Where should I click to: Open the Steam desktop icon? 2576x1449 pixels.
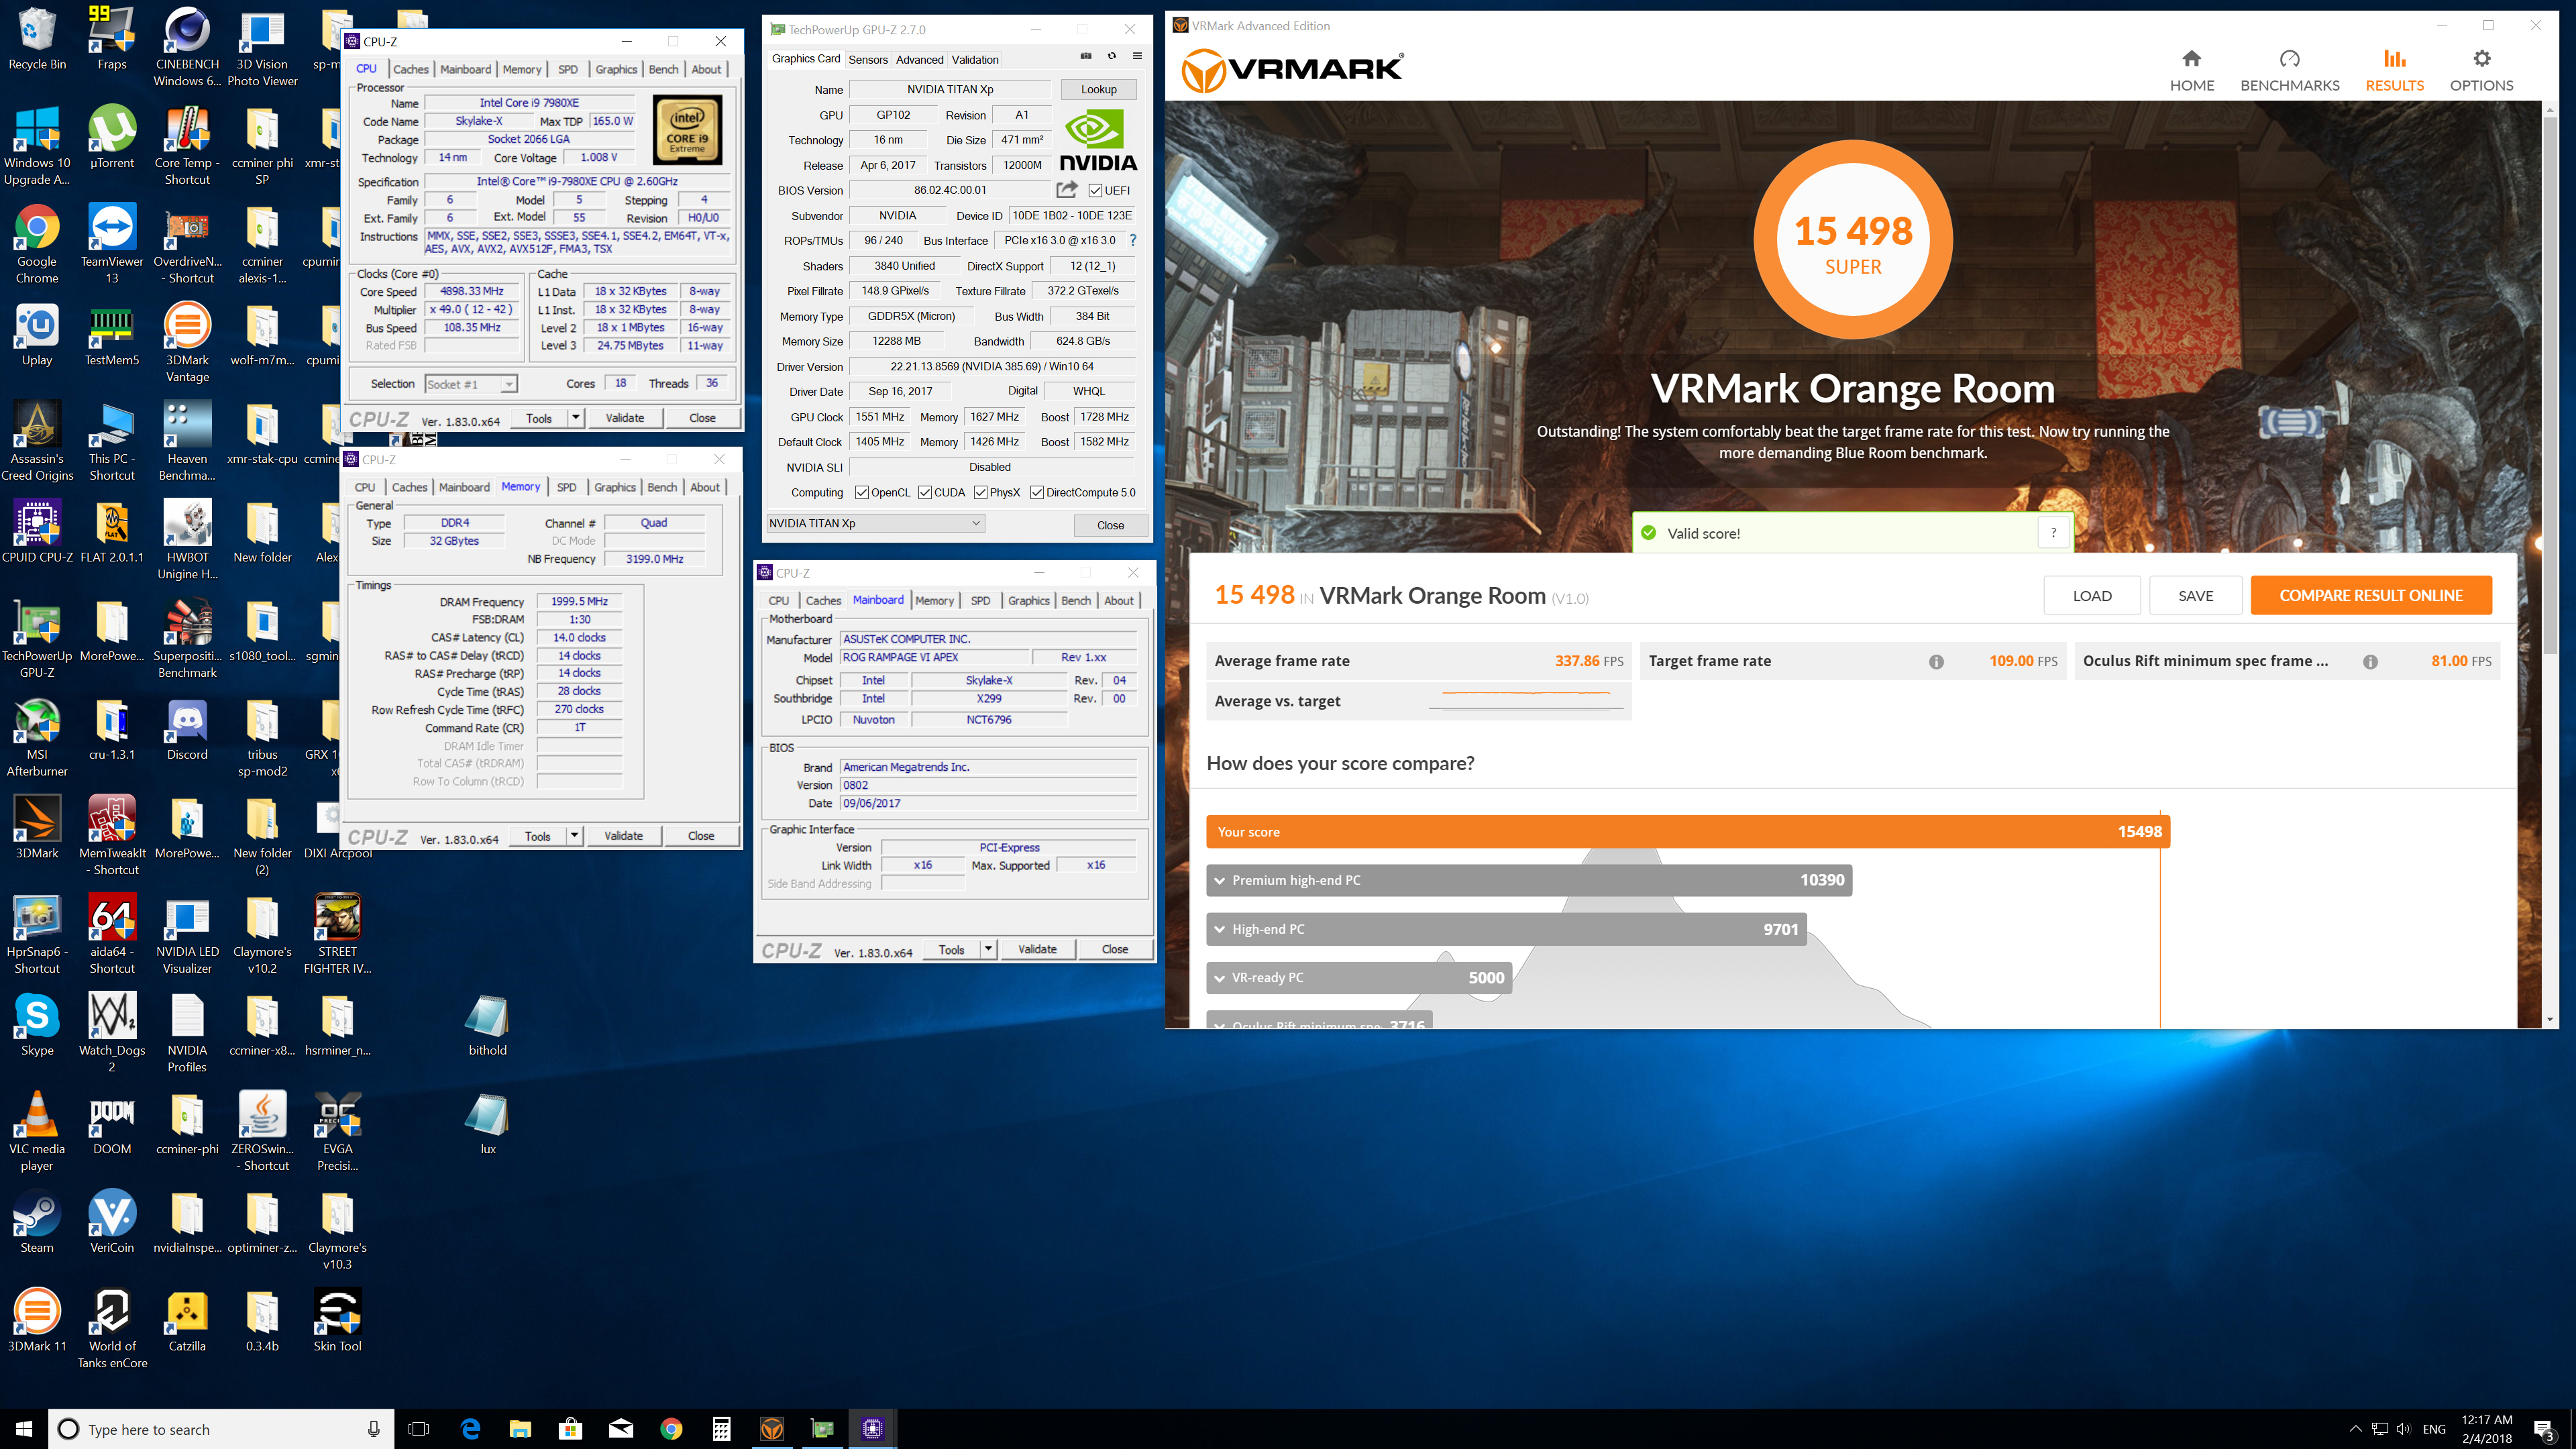[x=37, y=1222]
